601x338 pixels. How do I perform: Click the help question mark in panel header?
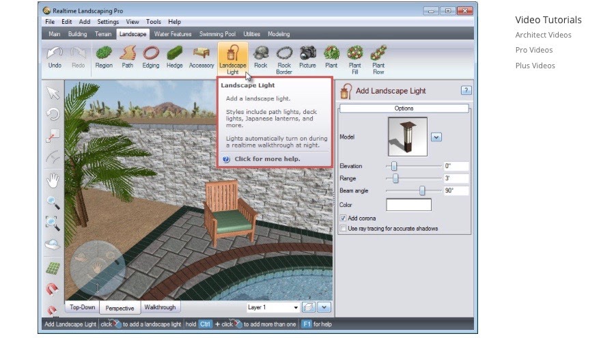coord(466,90)
